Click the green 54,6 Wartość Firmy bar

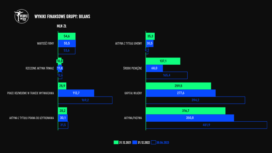click(x=67, y=36)
